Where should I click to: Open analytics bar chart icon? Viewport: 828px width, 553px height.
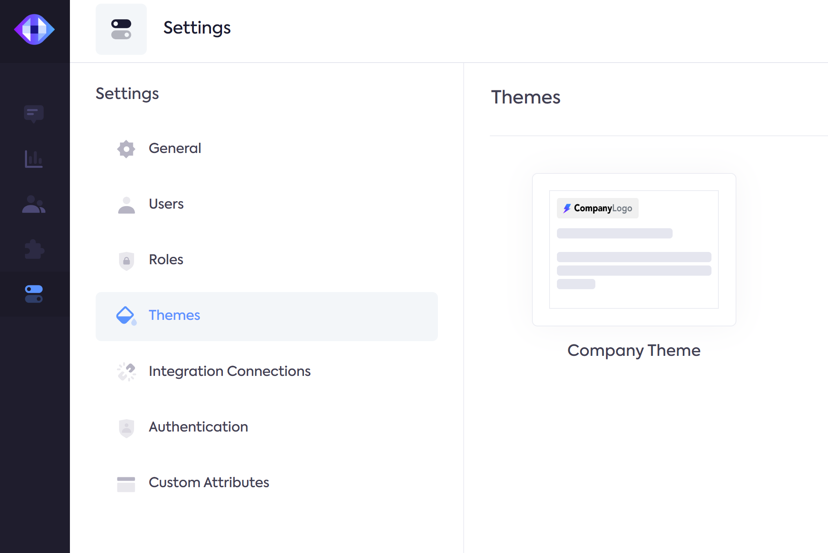point(34,159)
